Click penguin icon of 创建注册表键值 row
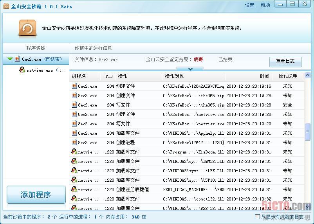This screenshot has width=314, height=224. [x=74, y=189]
